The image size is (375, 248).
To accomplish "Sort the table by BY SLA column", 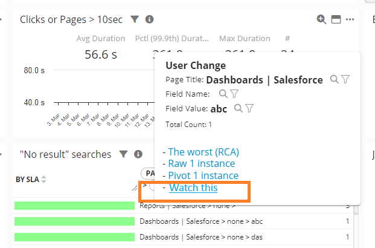I will click(x=43, y=179).
